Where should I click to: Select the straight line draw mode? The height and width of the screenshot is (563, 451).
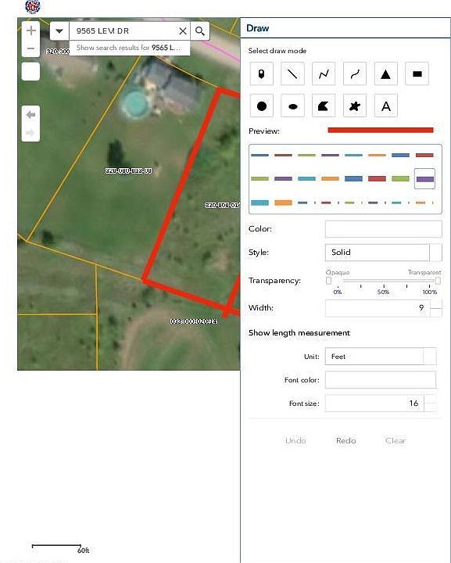click(x=292, y=74)
